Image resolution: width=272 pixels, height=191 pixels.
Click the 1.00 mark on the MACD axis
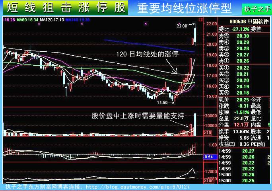(213, 145)
